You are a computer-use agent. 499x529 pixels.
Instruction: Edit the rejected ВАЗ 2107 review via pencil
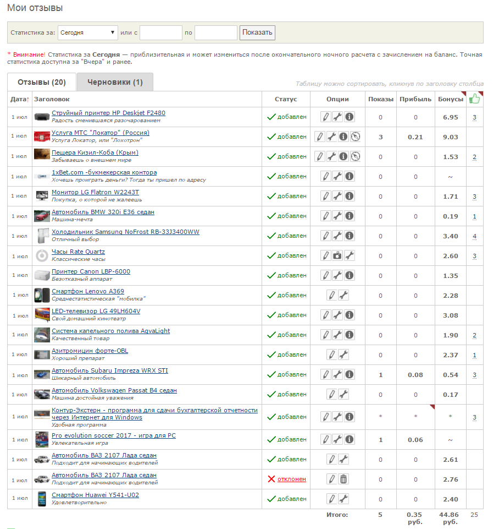point(331,479)
